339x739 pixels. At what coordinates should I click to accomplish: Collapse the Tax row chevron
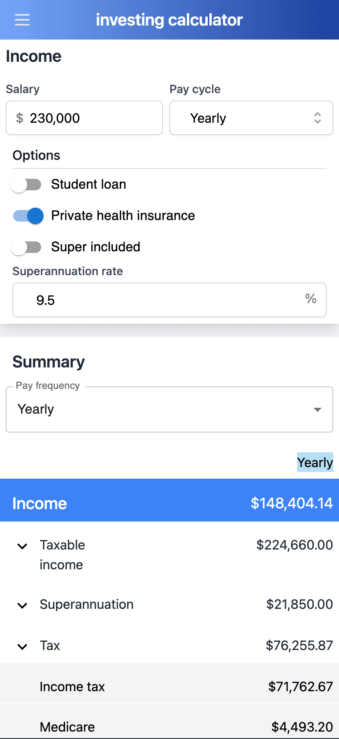22,646
